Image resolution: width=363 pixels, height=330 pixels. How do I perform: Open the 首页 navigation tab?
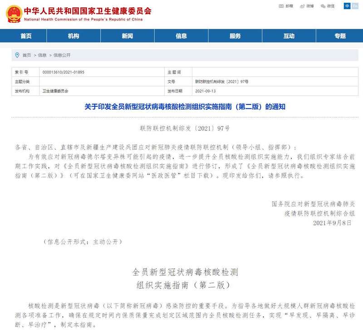tap(26, 36)
